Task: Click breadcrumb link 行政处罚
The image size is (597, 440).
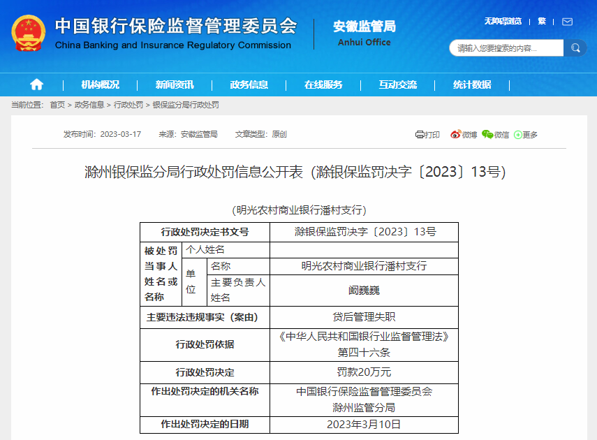Action: (x=128, y=105)
